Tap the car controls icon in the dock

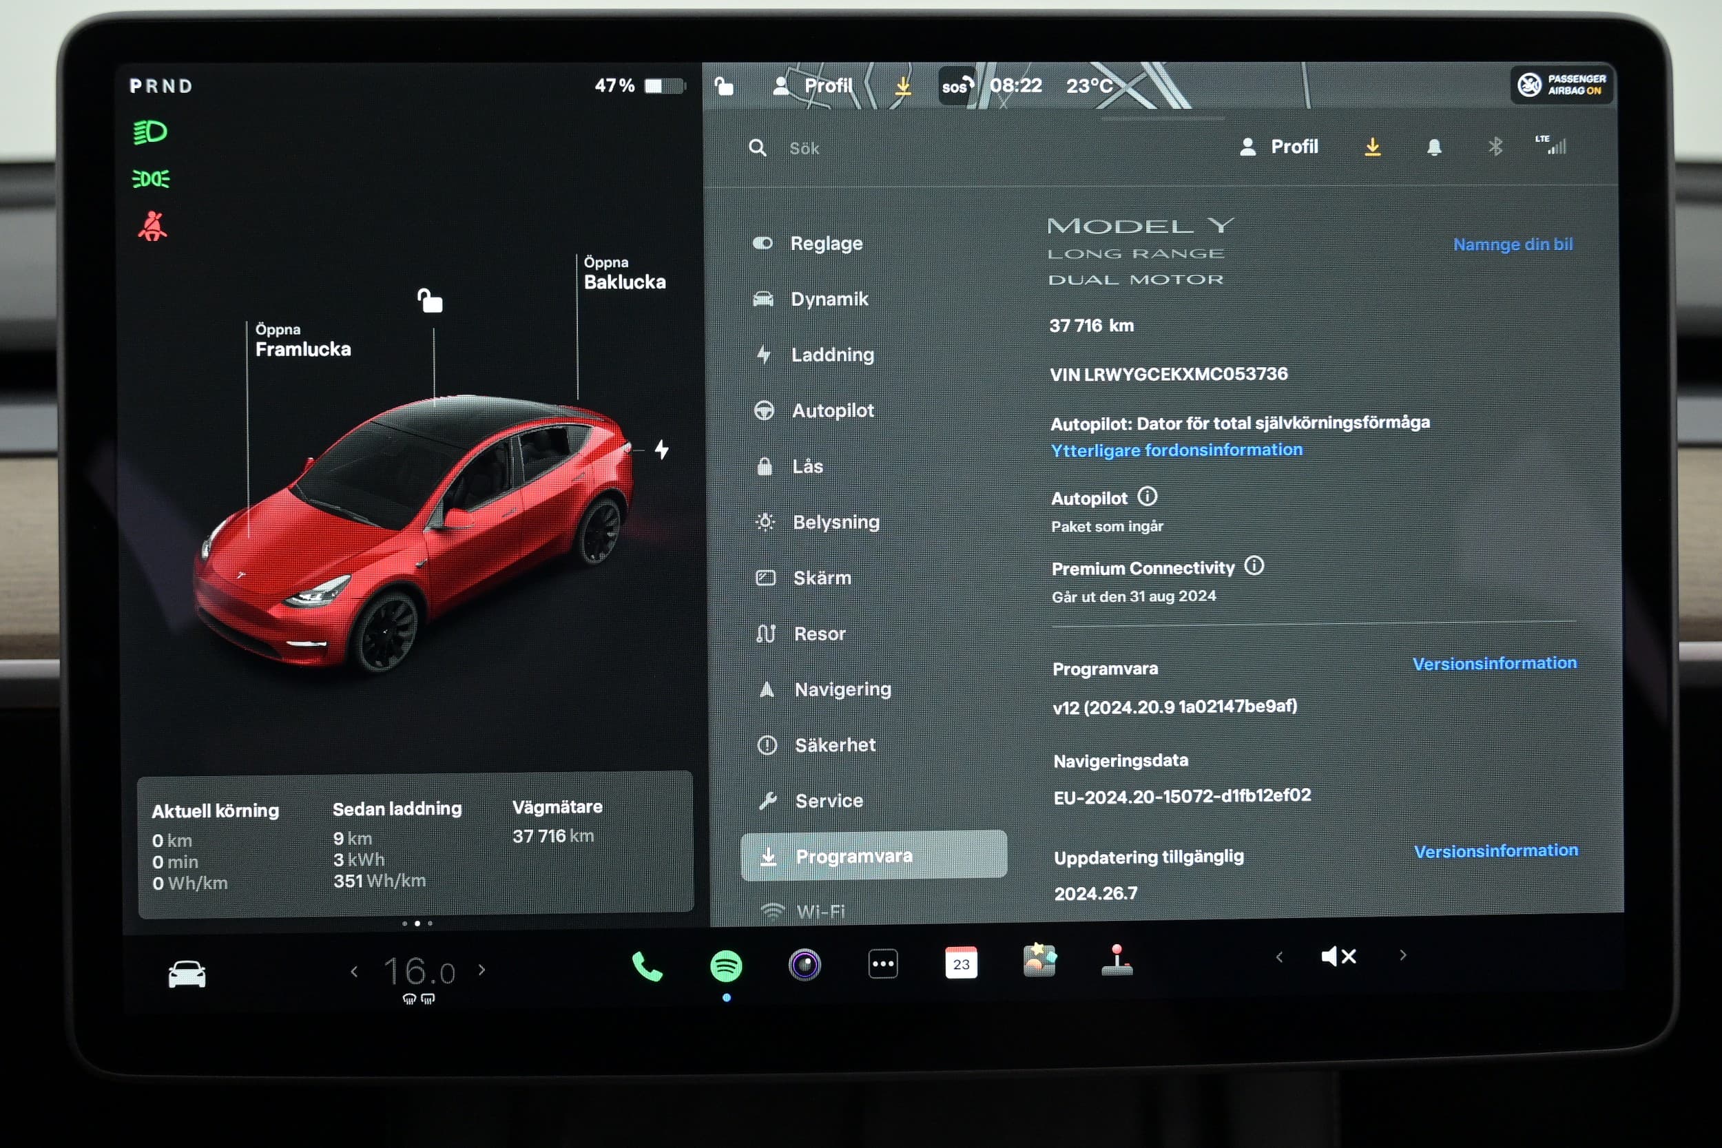pos(187,974)
